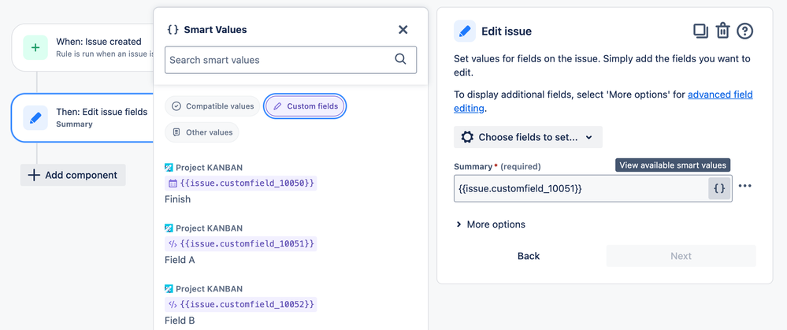This screenshot has height=330, width=787.
Task: Close the Smart Values panel
Action: [403, 30]
